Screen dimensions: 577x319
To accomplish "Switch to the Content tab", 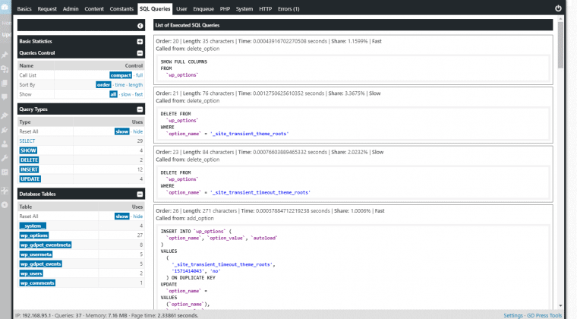I will 94,9.
